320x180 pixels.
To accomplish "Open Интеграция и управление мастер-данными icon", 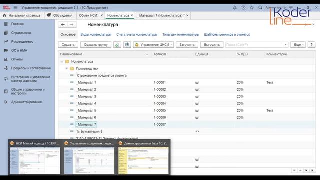I will [x=6, y=79].
